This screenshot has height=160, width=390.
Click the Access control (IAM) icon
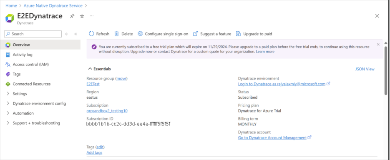coord(8,64)
